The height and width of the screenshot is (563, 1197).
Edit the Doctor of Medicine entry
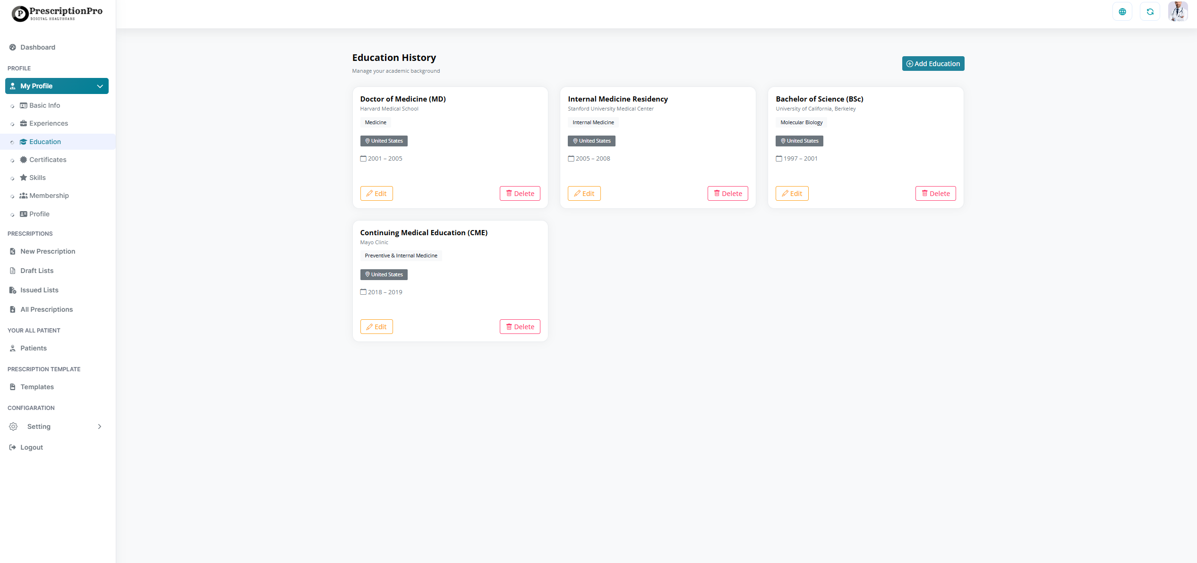click(376, 194)
